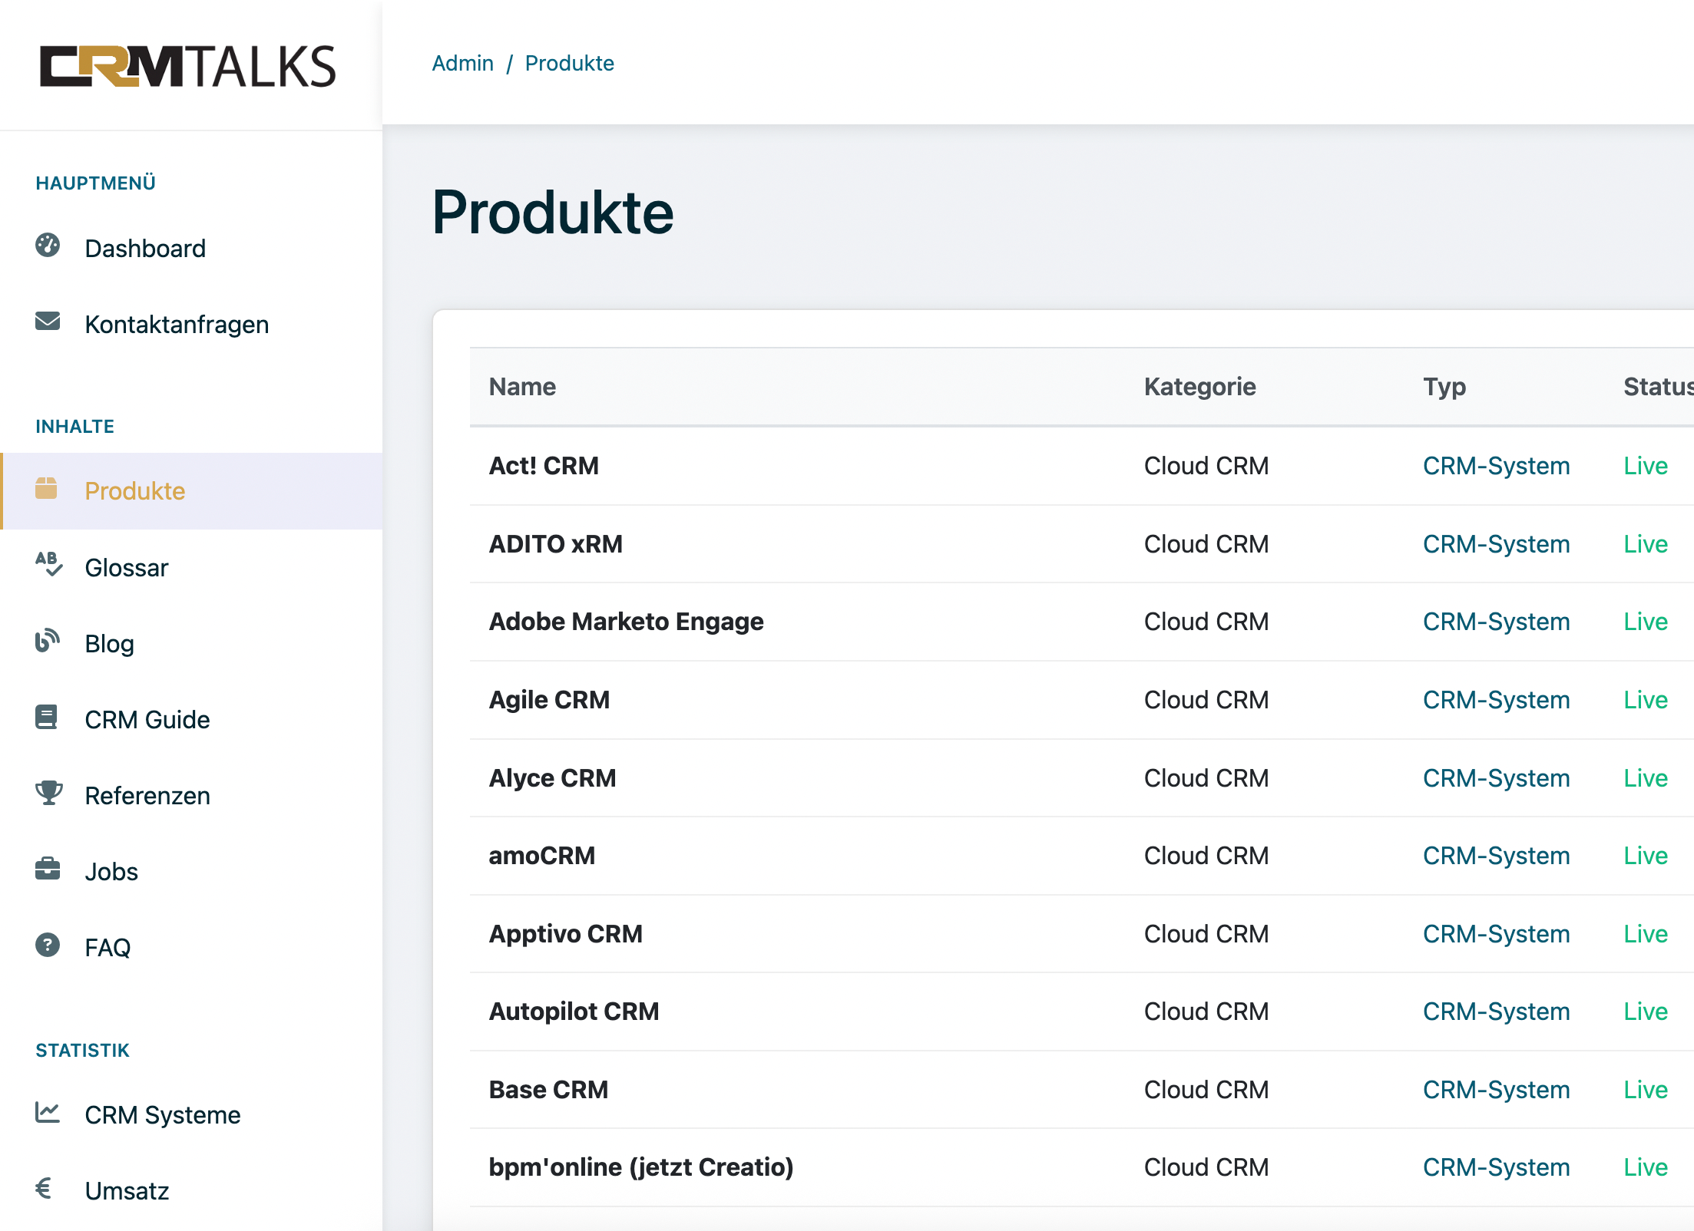Click Cloud CRM category of ADITO xRM
The width and height of the screenshot is (1694, 1231).
click(1206, 544)
